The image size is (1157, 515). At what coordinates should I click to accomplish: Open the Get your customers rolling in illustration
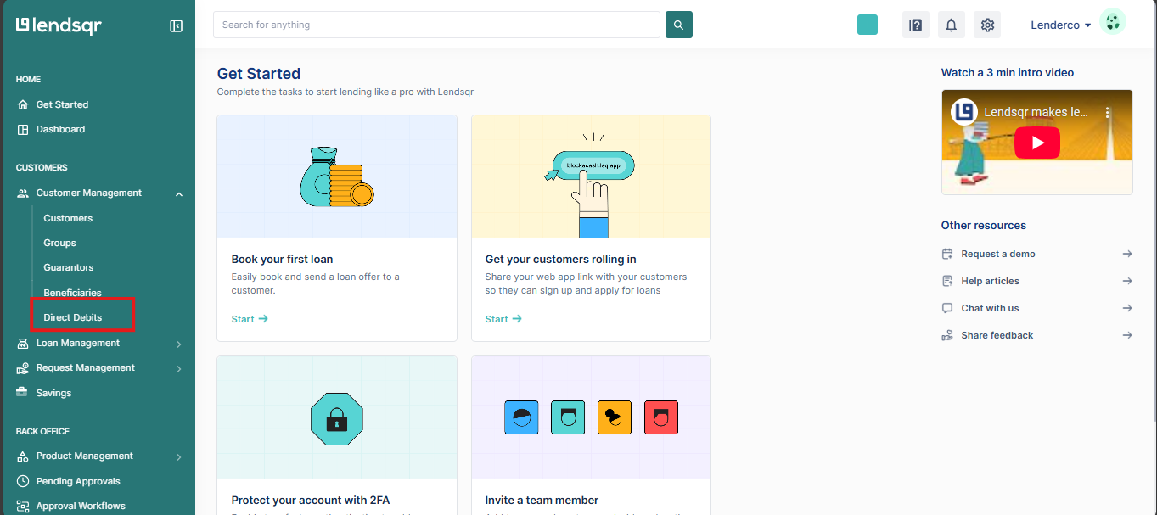point(591,176)
